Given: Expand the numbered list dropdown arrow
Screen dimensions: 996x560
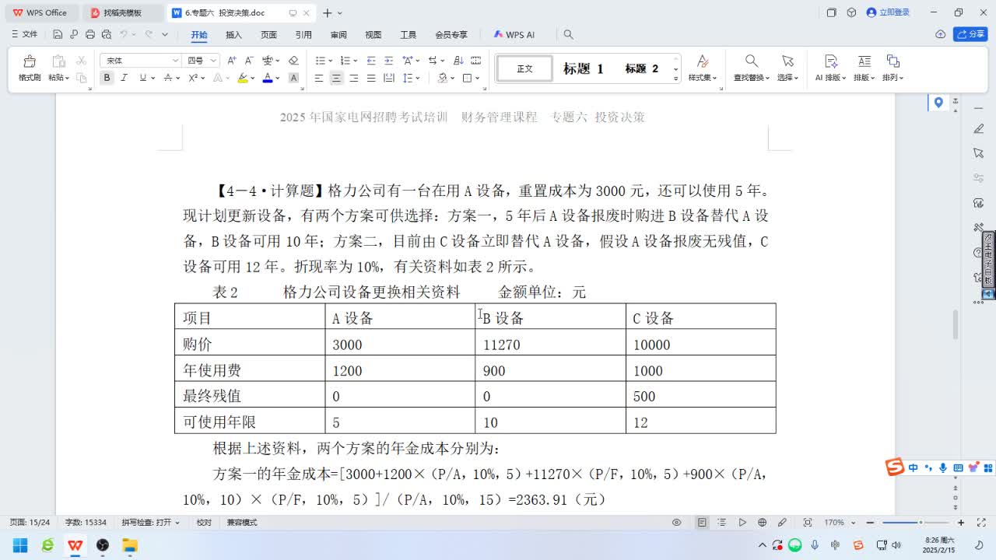Looking at the screenshot, I should [x=356, y=61].
